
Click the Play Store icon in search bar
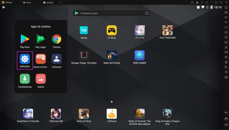click(x=76, y=13)
